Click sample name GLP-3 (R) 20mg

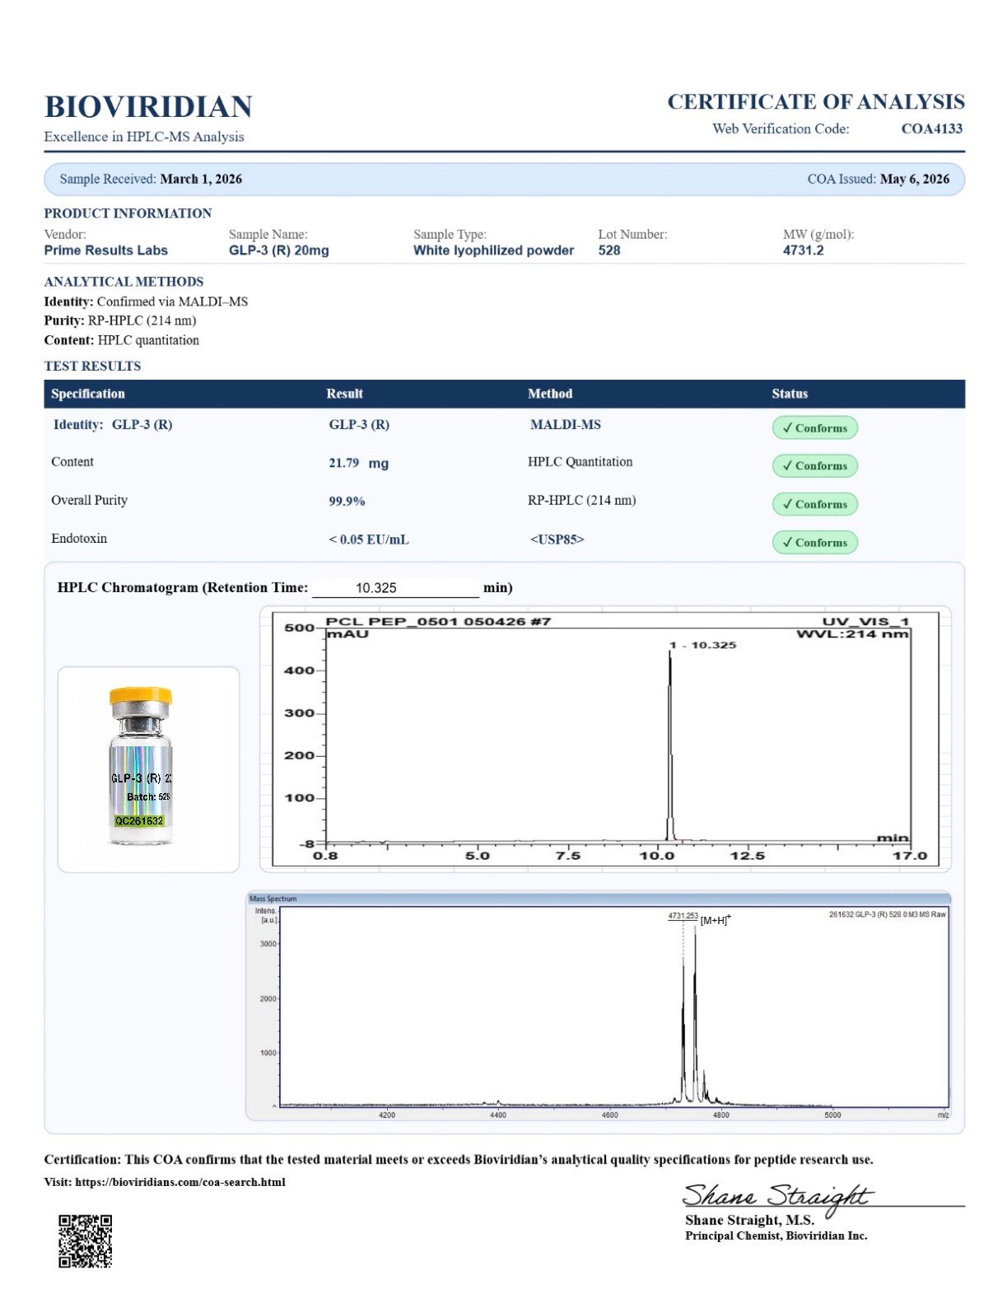(279, 250)
